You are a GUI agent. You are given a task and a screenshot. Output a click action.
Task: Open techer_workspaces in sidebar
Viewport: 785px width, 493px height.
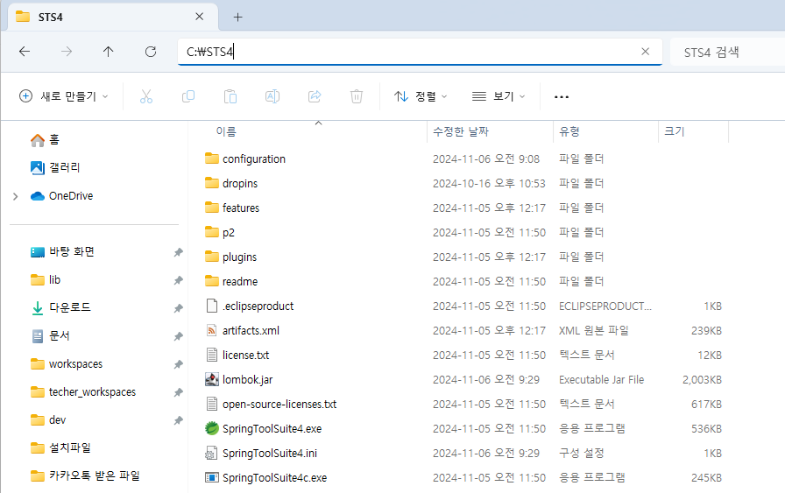pyautogui.click(x=83, y=392)
